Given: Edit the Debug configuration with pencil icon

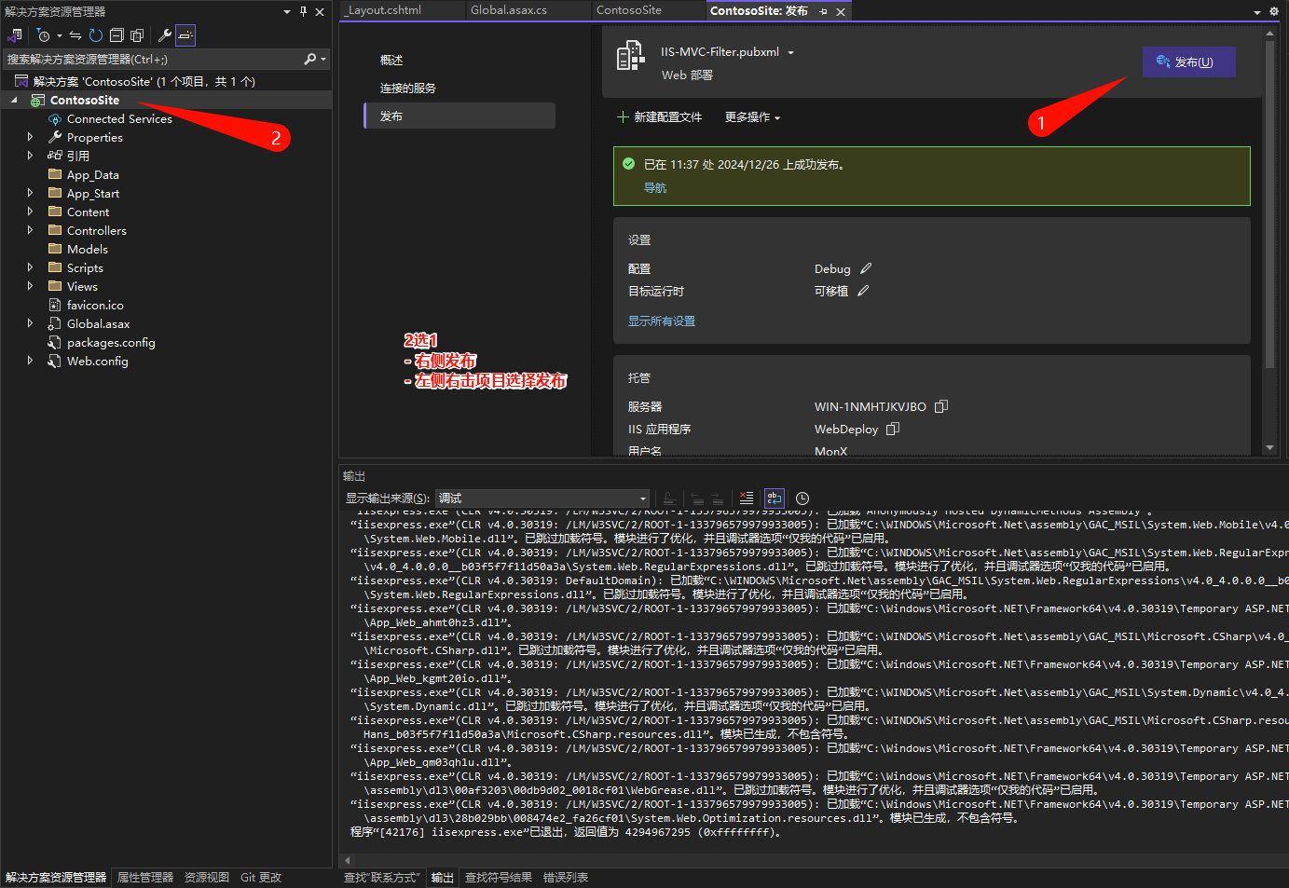Looking at the screenshot, I should tap(866, 268).
